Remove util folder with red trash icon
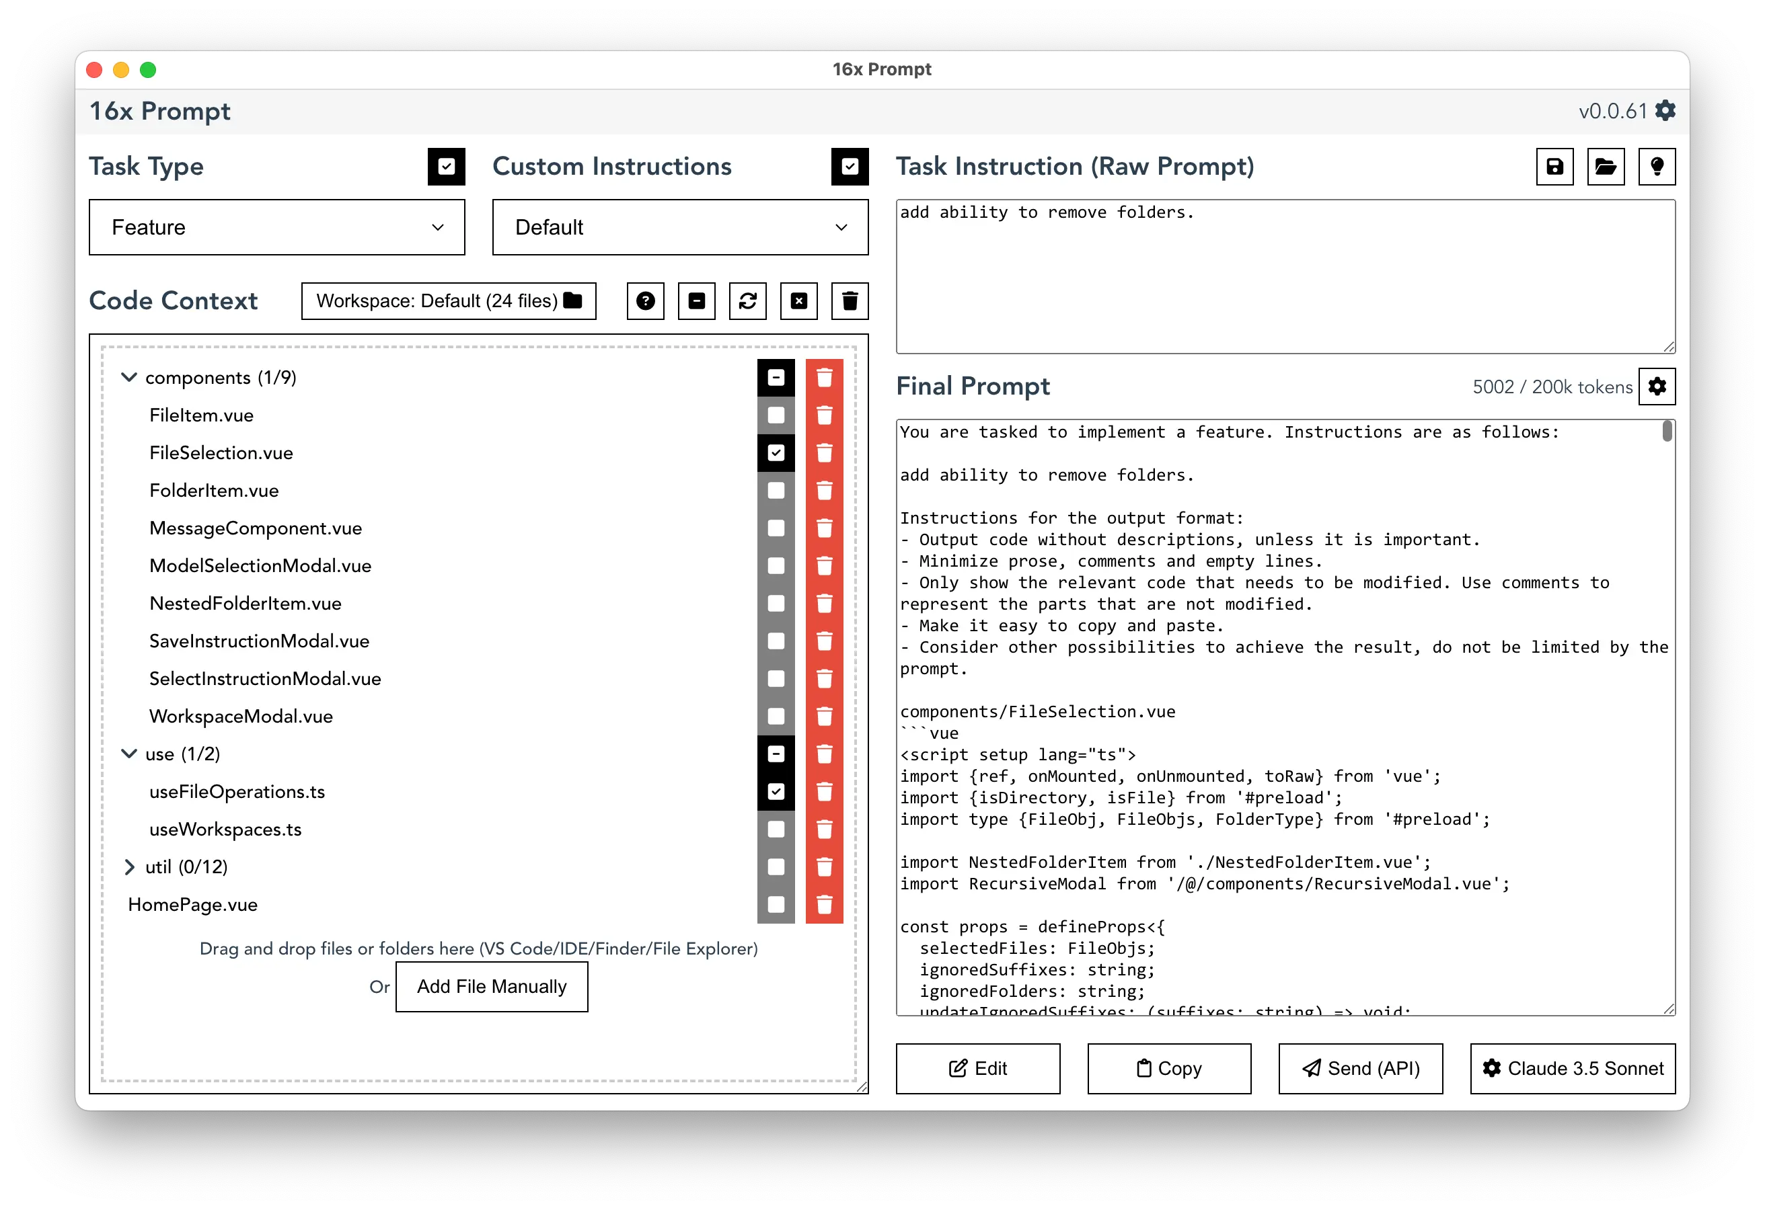The image size is (1765, 1210). click(824, 867)
